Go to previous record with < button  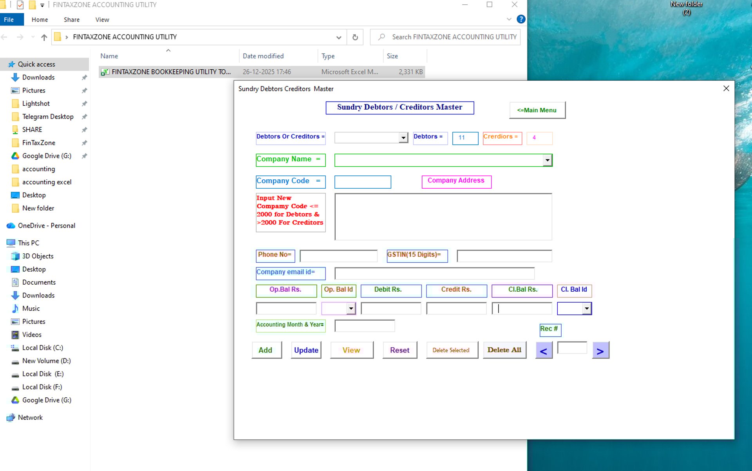point(544,350)
